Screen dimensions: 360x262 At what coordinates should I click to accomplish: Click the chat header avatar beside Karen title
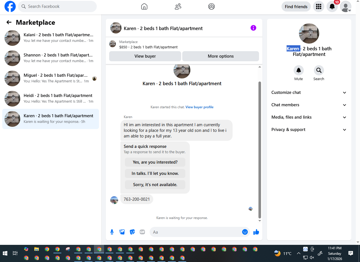click(x=116, y=28)
